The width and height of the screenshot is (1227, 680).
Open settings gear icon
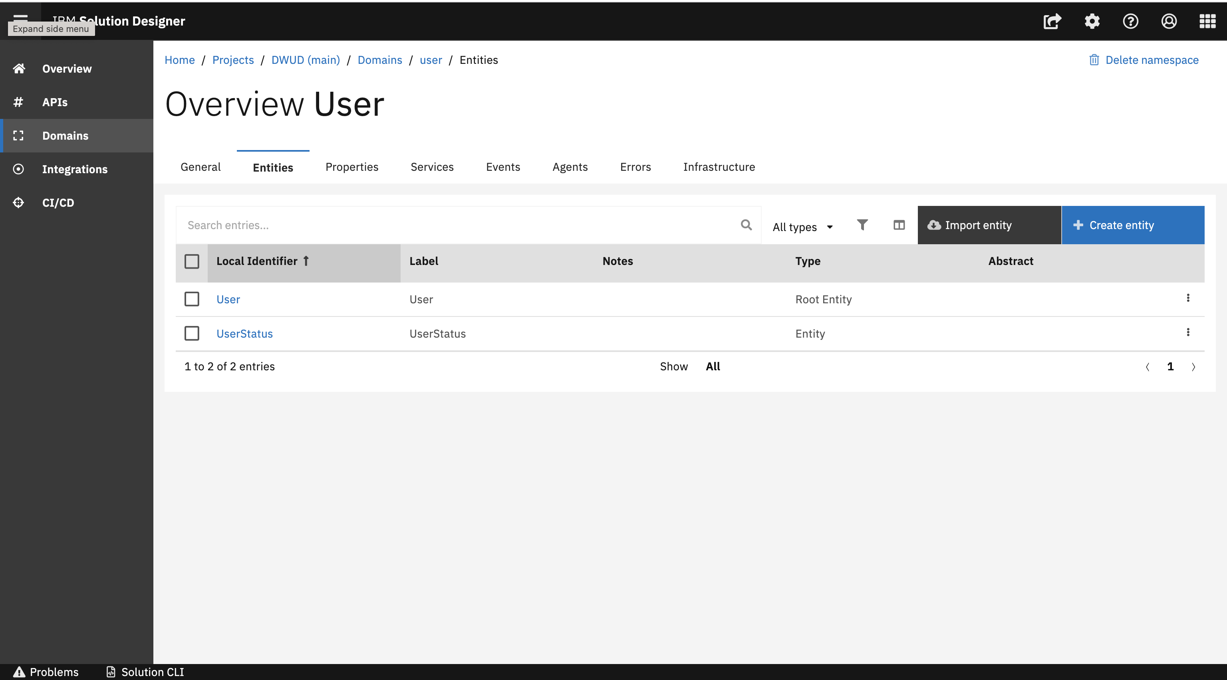pyautogui.click(x=1092, y=22)
